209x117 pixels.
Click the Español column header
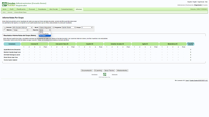point(90,44)
